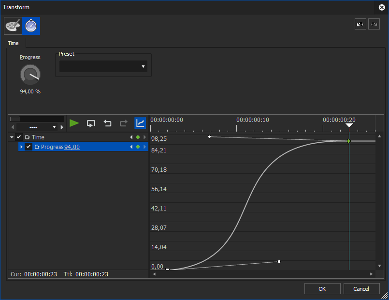Select the keyframe point on the curve

click(x=349, y=141)
